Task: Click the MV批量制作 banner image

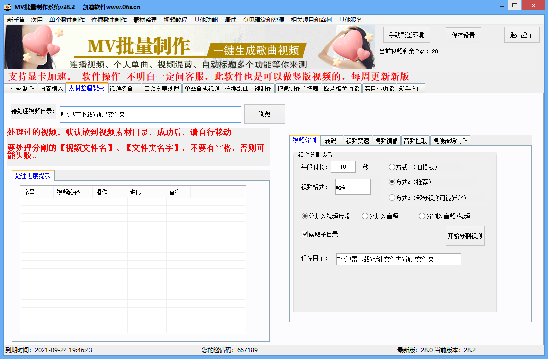Action: pyautogui.click(x=189, y=47)
